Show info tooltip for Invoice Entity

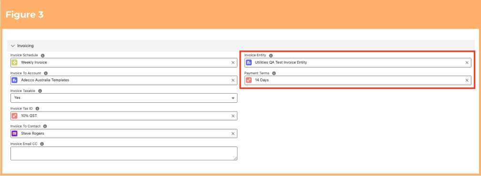(x=271, y=55)
